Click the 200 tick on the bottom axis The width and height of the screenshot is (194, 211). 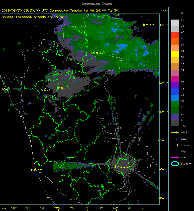coord(144,208)
